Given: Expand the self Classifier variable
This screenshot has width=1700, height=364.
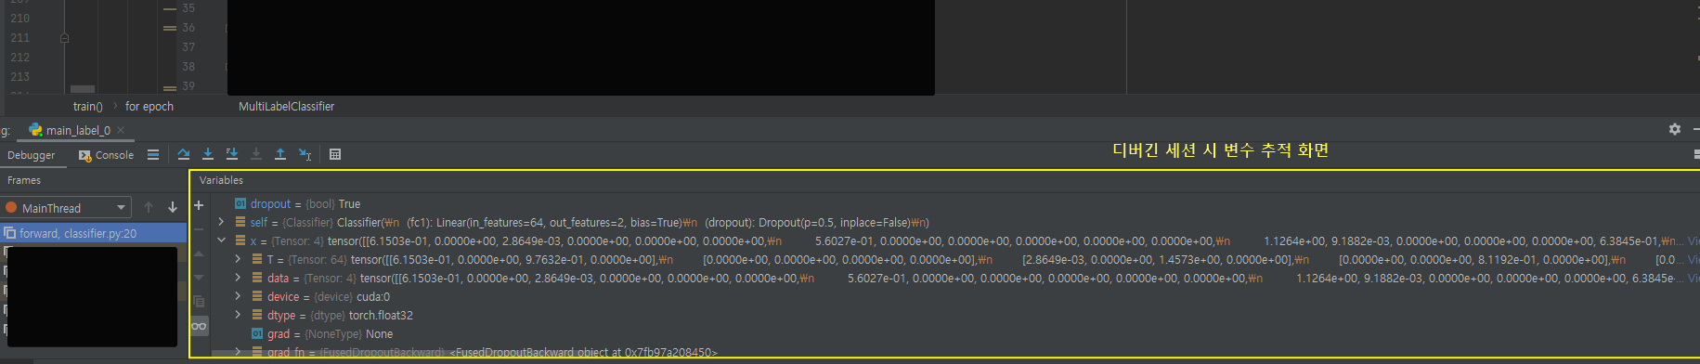Looking at the screenshot, I should coord(221,222).
